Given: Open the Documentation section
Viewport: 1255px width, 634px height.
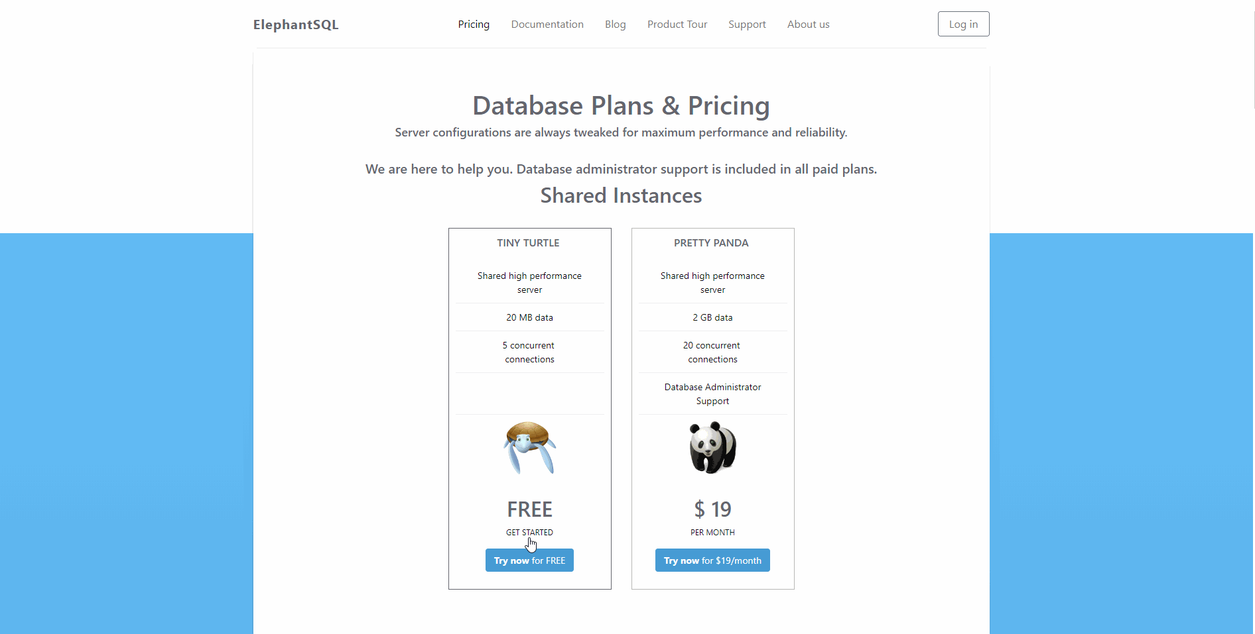Looking at the screenshot, I should click(547, 24).
